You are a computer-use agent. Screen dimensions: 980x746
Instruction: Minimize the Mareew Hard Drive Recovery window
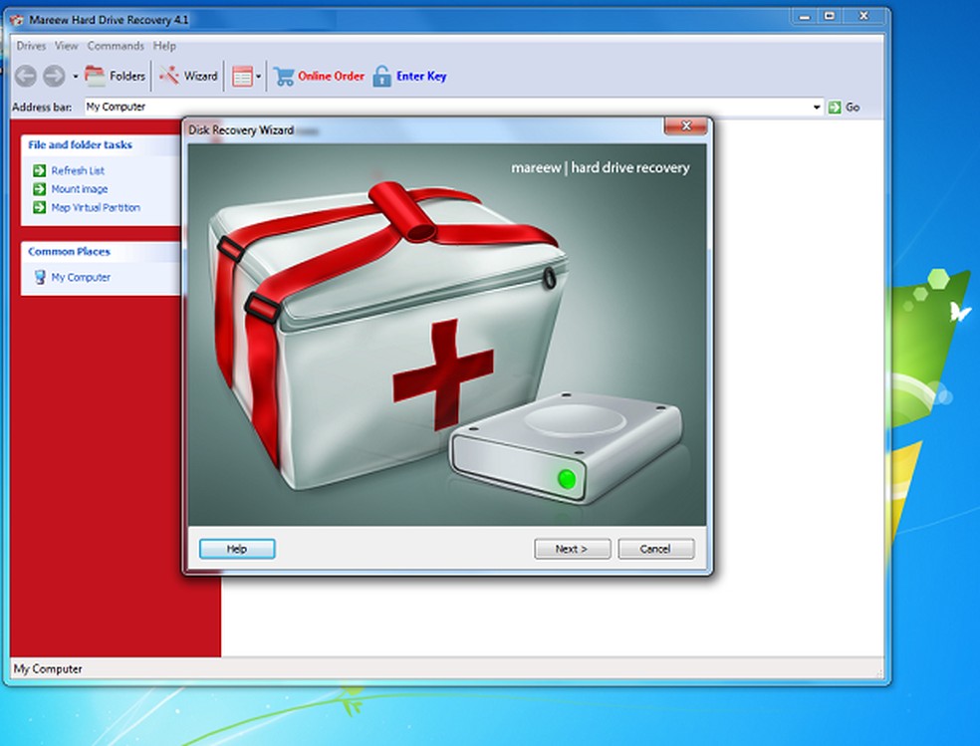click(805, 17)
